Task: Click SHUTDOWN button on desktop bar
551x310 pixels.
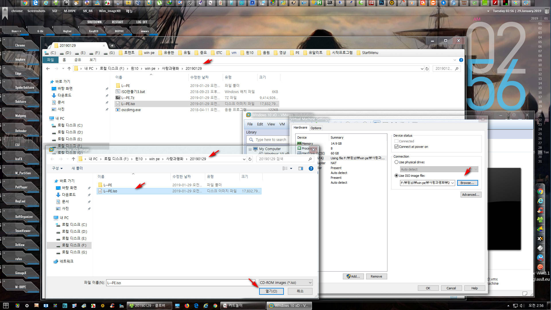Action: point(94,22)
